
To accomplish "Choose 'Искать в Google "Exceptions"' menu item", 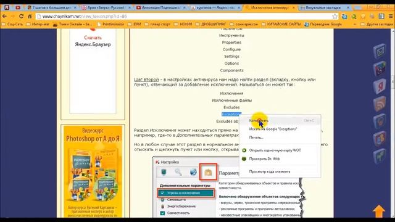I will [x=280, y=129].
